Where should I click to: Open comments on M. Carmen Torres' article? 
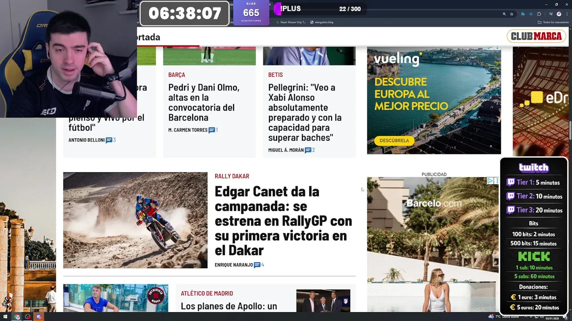213,130
